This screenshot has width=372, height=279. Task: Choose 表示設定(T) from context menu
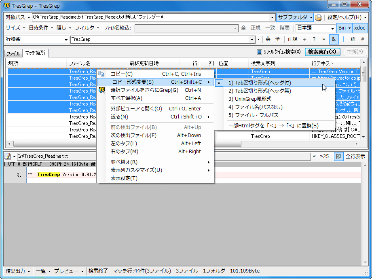(155, 178)
